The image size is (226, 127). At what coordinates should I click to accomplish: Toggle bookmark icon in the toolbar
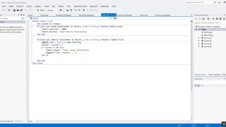(x=84, y=10)
